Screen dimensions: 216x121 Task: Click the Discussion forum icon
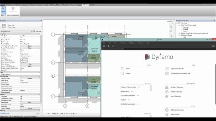coord(167,69)
